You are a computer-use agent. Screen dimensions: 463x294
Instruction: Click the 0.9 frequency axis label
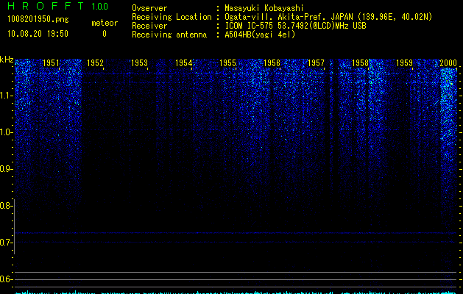point(5,169)
